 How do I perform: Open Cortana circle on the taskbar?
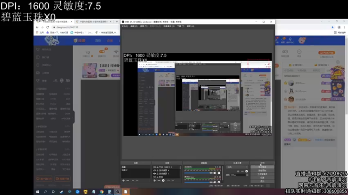(53, 192)
